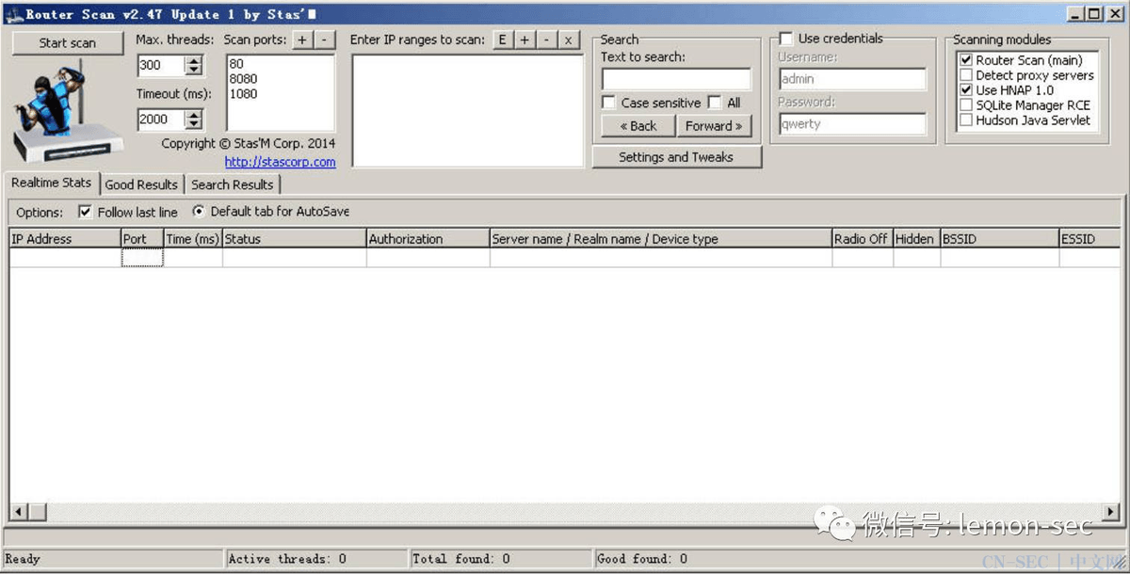This screenshot has height=574, width=1130.
Task: Add a scan port with plus button
Action: pyautogui.click(x=302, y=40)
